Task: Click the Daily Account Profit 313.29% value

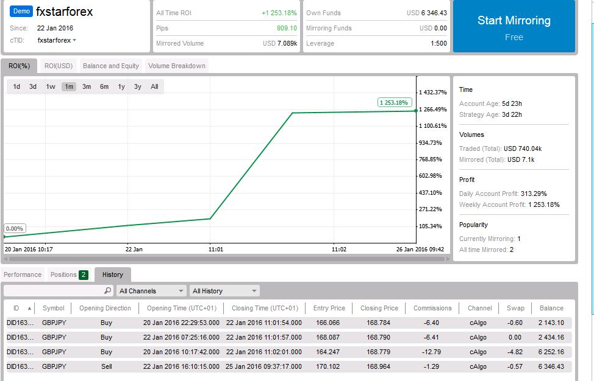Action: point(534,194)
